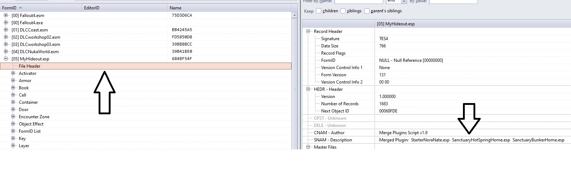Expand the Encounter Zone group
Viewport: 571px width, 183px height.
click(x=13, y=117)
